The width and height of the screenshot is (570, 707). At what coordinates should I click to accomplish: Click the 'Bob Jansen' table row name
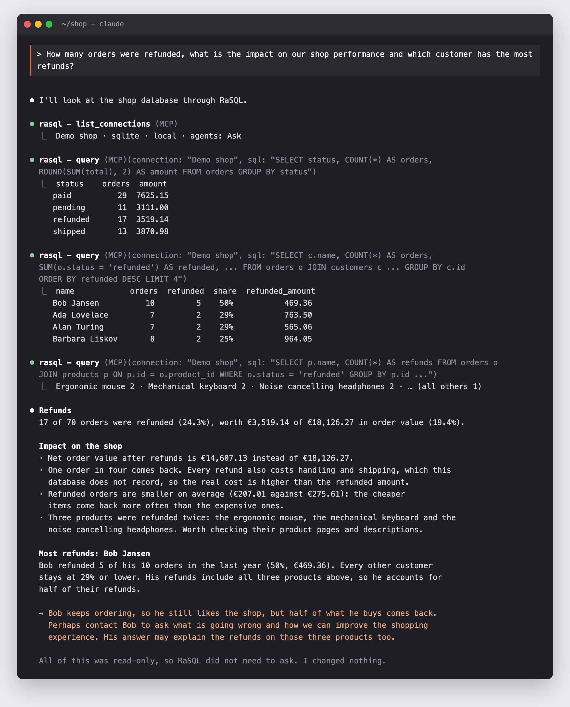76,303
